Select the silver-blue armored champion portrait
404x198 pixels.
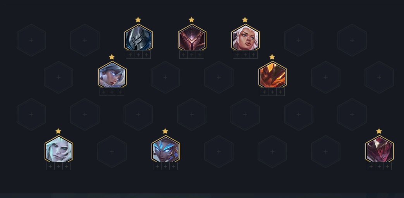(139, 38)
